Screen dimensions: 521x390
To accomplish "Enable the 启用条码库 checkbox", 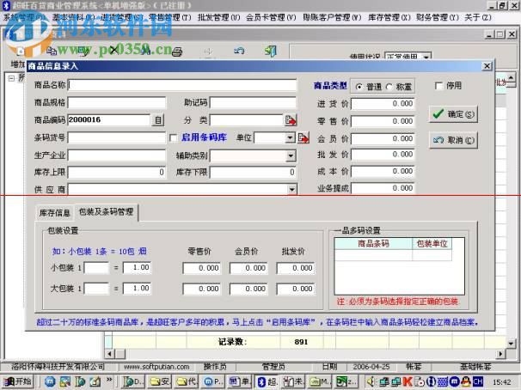I will click(x=173, y=137).
